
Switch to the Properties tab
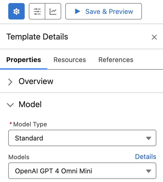click(x=24, y=60)
